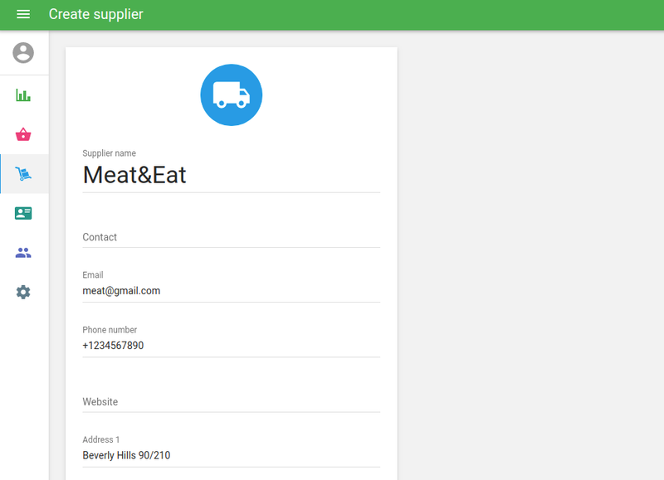Click the blue truck supplier avatar

click(232, 95)
